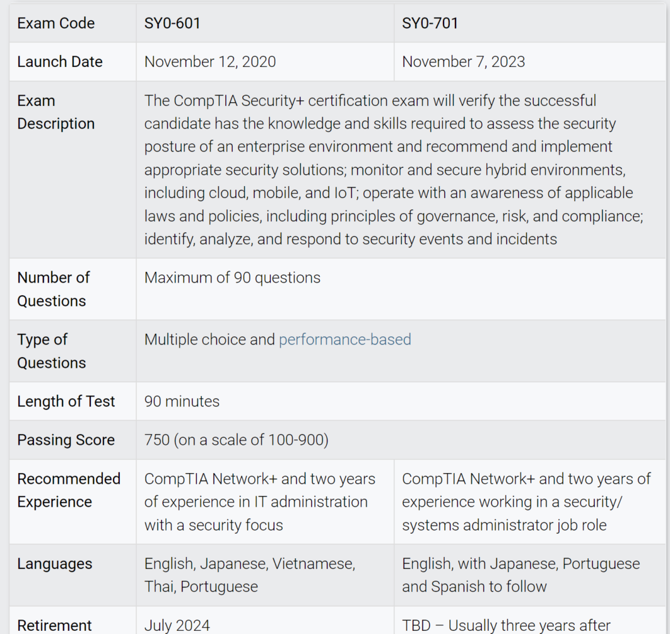Click the Length of Test label
Screen dimensions: 670x634
point(65,401)
